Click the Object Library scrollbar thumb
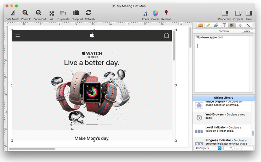261x162 pixels. 253,133
